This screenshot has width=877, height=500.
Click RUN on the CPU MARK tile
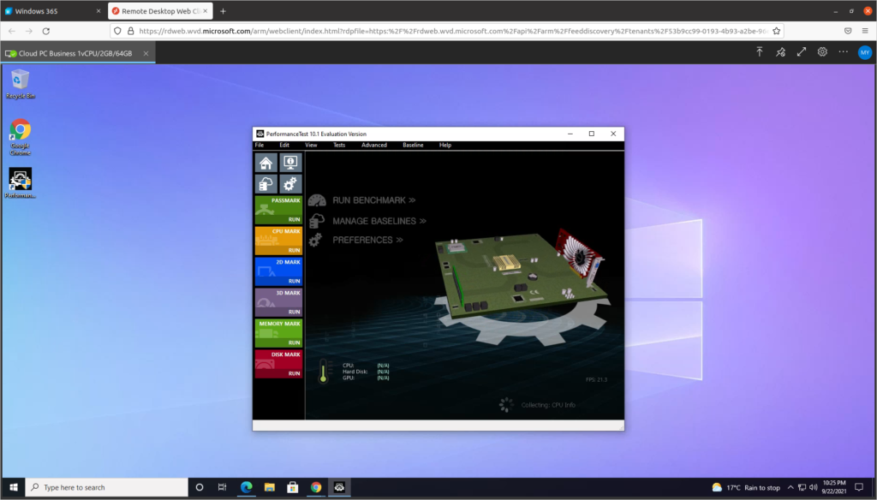point(295,250)
